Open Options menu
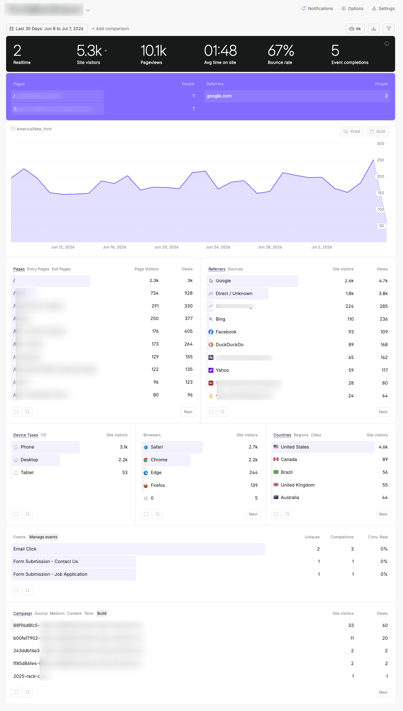The height and width of the screenshot is (711, 403). coord(352,9)
